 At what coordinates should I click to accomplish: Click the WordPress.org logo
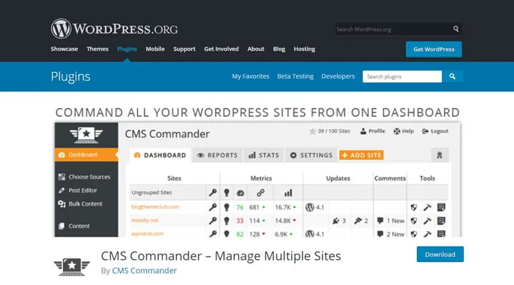pyautogui.click(x=114, y=28)
